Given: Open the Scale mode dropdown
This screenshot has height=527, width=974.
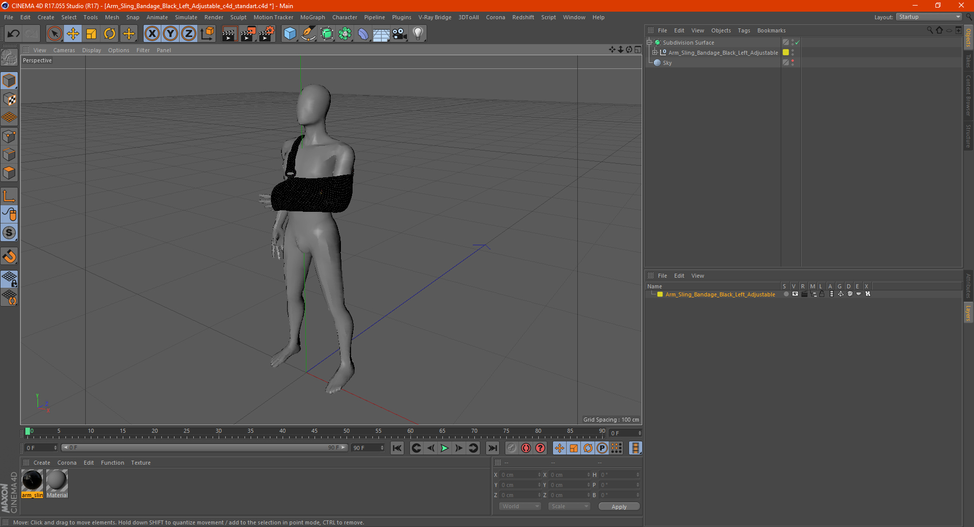Looking at the screenshot, I should pyautogui.click(x=569, y=506).
